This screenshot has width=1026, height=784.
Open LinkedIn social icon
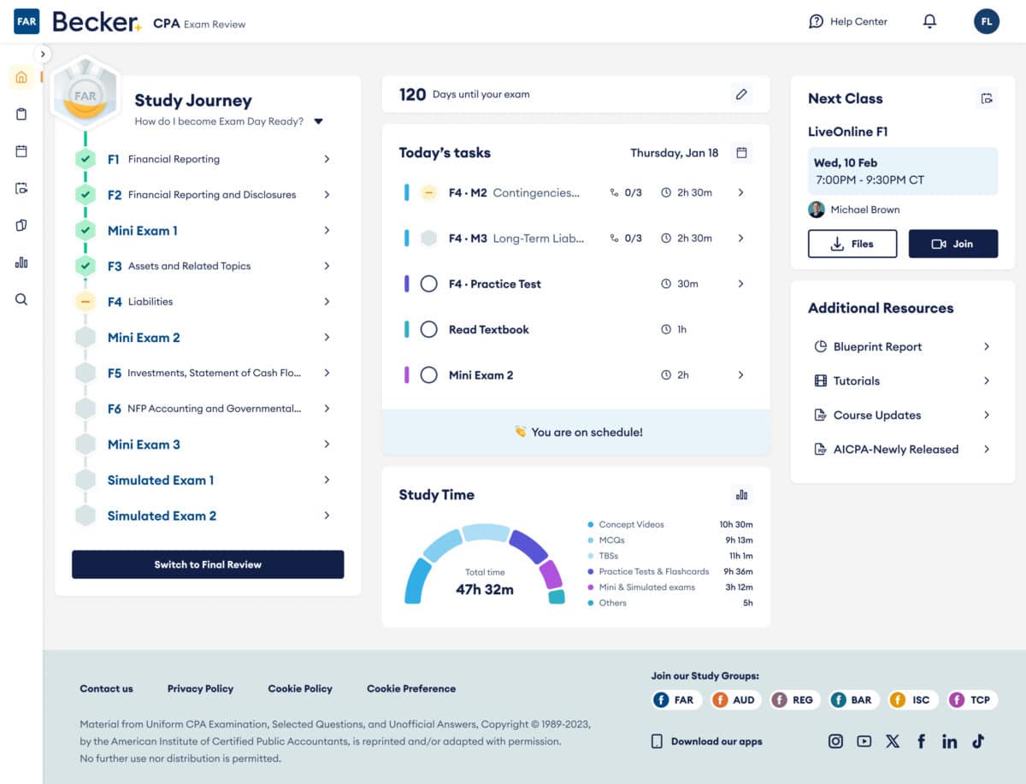point(949,741)
